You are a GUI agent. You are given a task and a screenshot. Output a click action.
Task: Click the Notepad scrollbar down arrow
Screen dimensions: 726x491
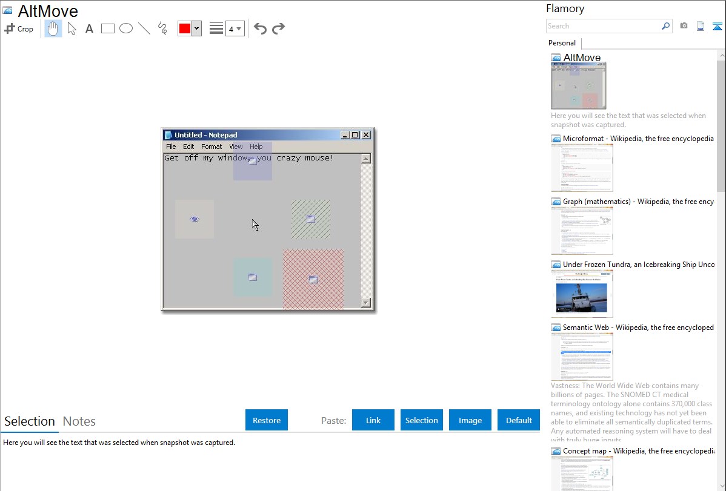366,303
